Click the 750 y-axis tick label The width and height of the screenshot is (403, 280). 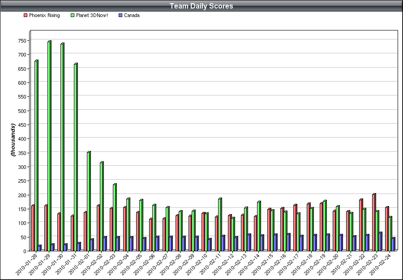coord(22,41)
